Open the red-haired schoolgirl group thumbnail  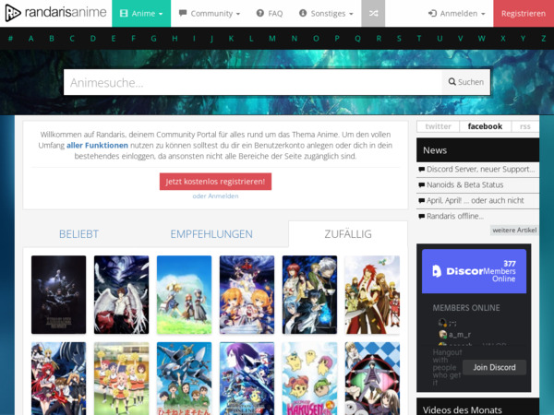point(59,378)
